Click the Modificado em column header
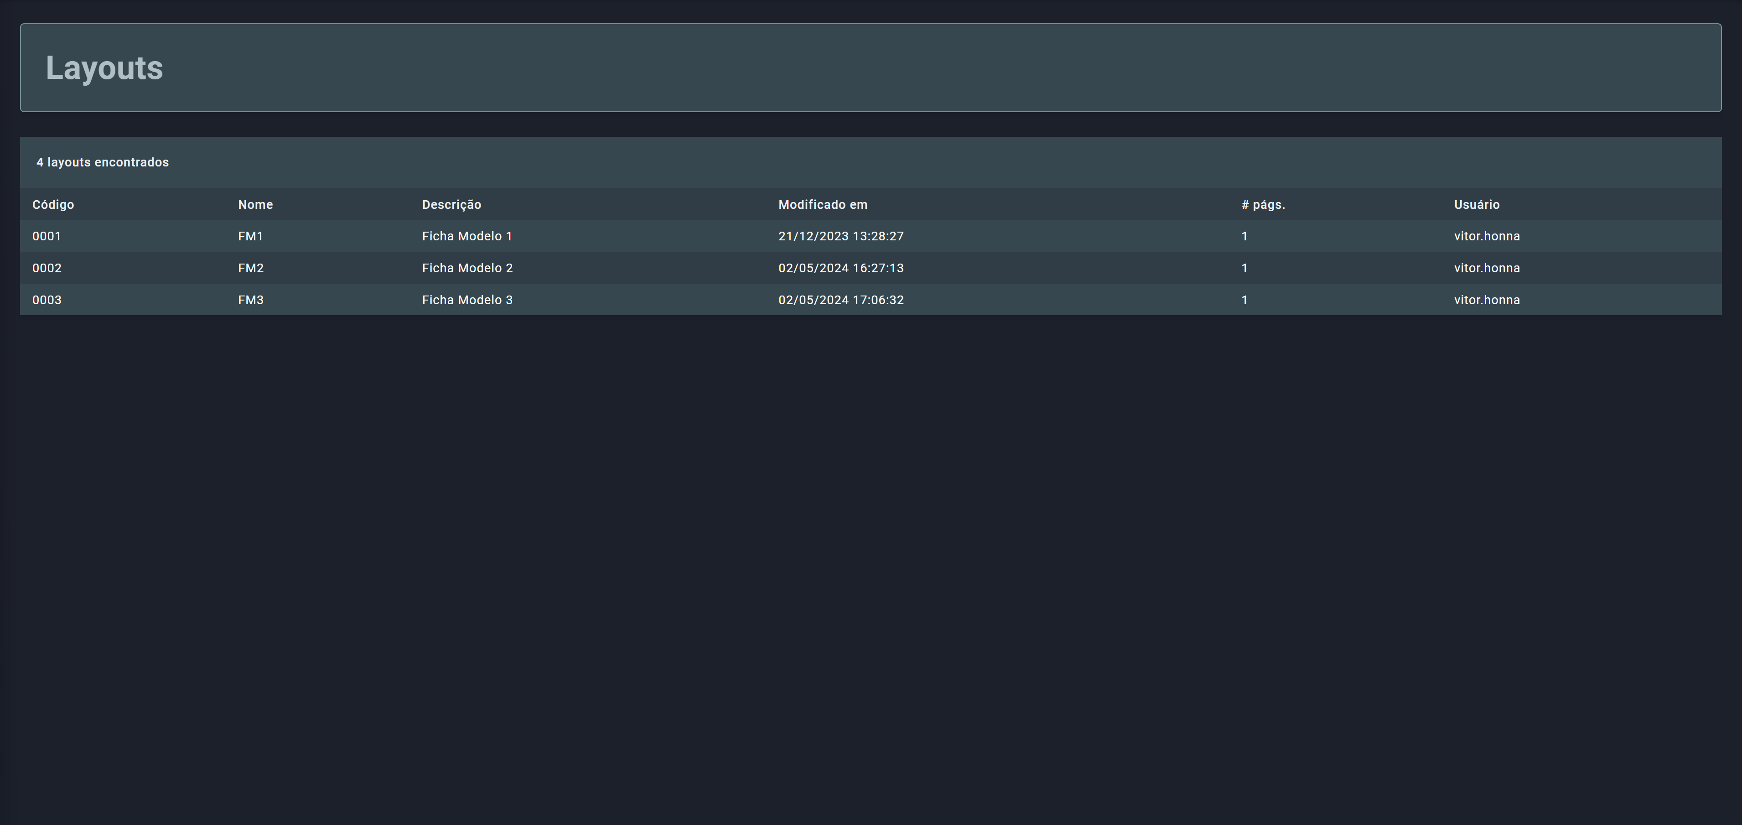The width and height of the screenshot is (1742, 825). [x=823, y=204]
